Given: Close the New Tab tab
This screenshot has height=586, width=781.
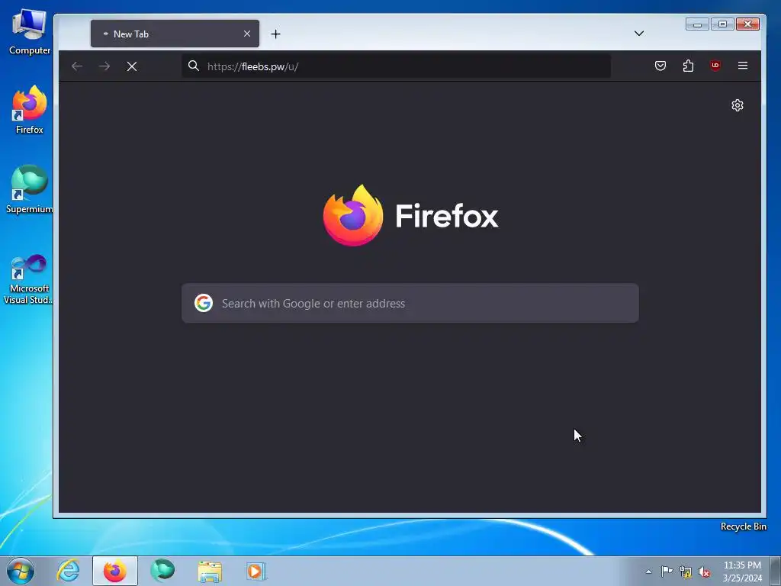Looking at the screenshot, I should (247, 34).
